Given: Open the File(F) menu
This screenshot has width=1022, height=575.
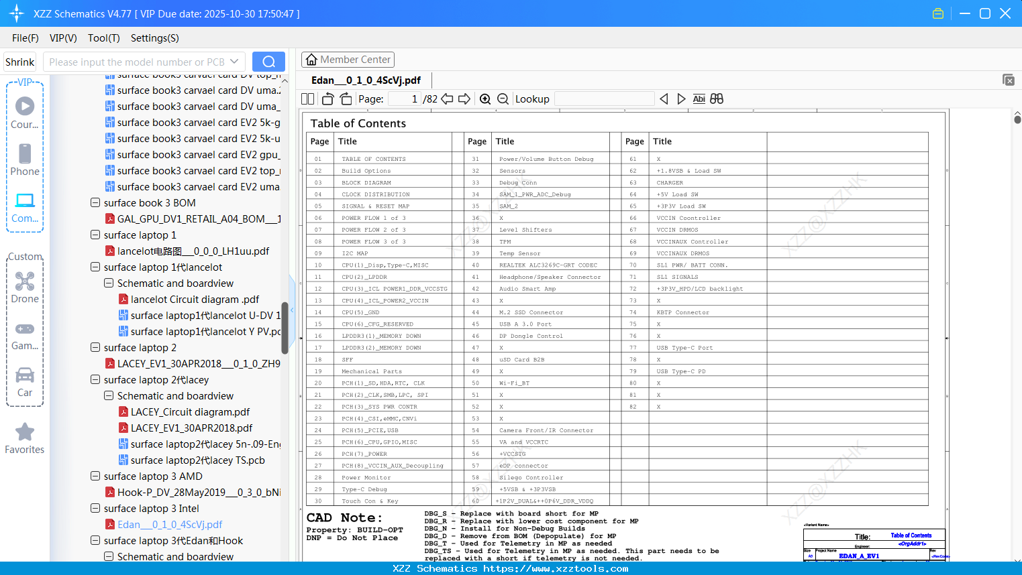Looking at the screenshot, I should click(x=25, y=38).
